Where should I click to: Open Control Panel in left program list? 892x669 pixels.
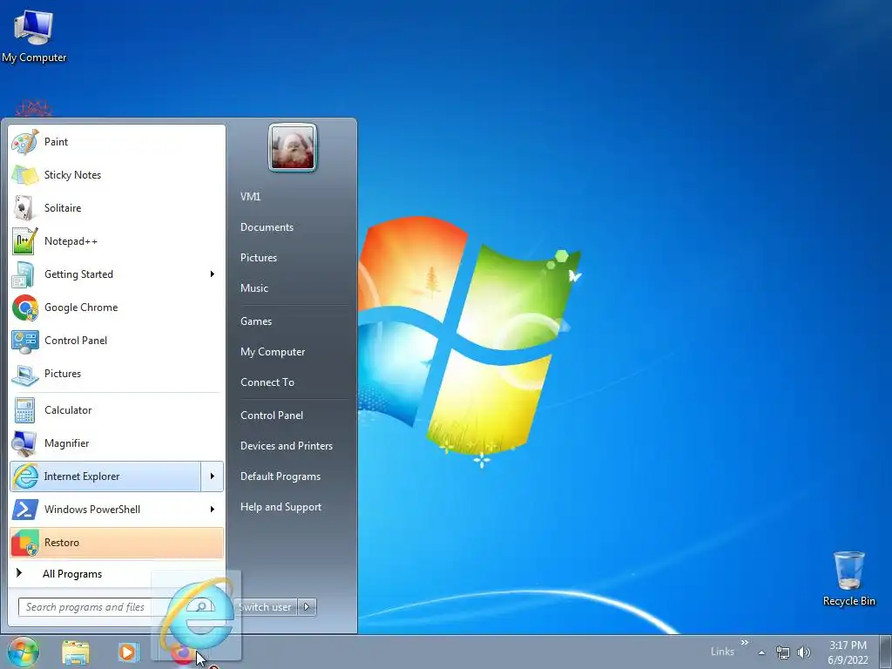(117, 341)
